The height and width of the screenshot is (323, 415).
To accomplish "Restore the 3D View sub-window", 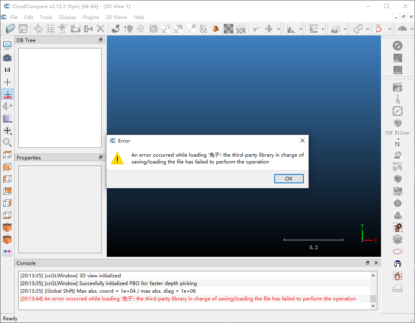I will coord(404,17).
